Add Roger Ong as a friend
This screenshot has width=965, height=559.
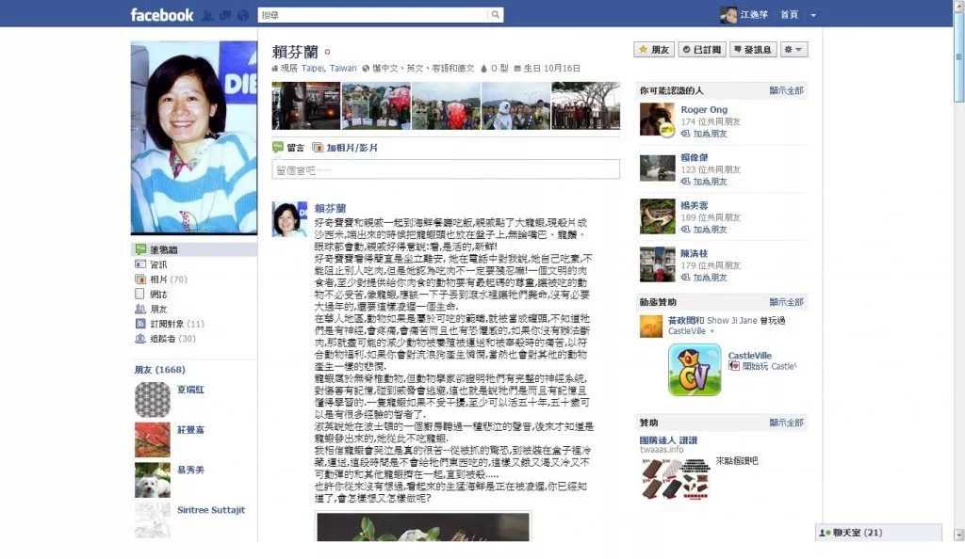pos(704,134)
